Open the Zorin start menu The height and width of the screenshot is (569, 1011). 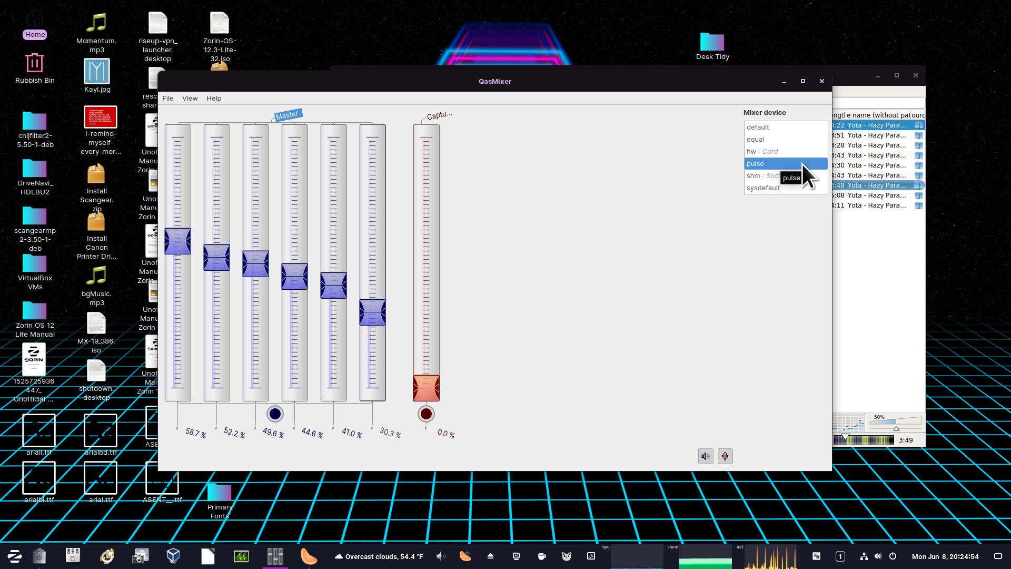click(14, 556)
